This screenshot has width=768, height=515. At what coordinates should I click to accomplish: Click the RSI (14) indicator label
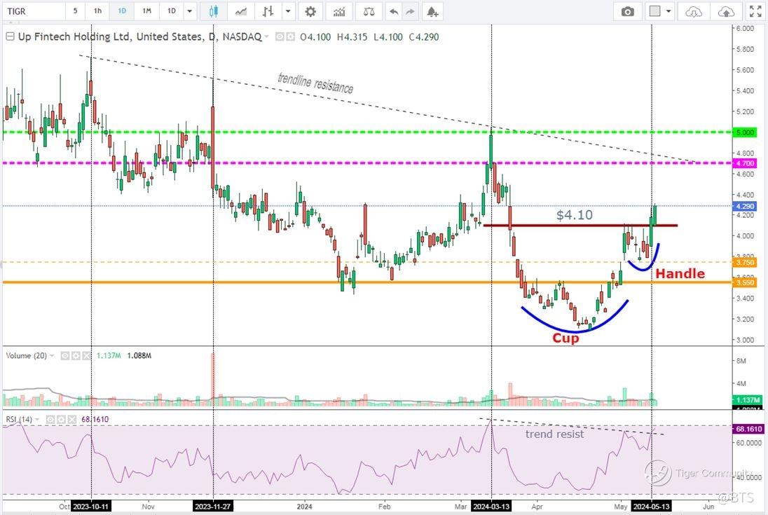[19, 420]
